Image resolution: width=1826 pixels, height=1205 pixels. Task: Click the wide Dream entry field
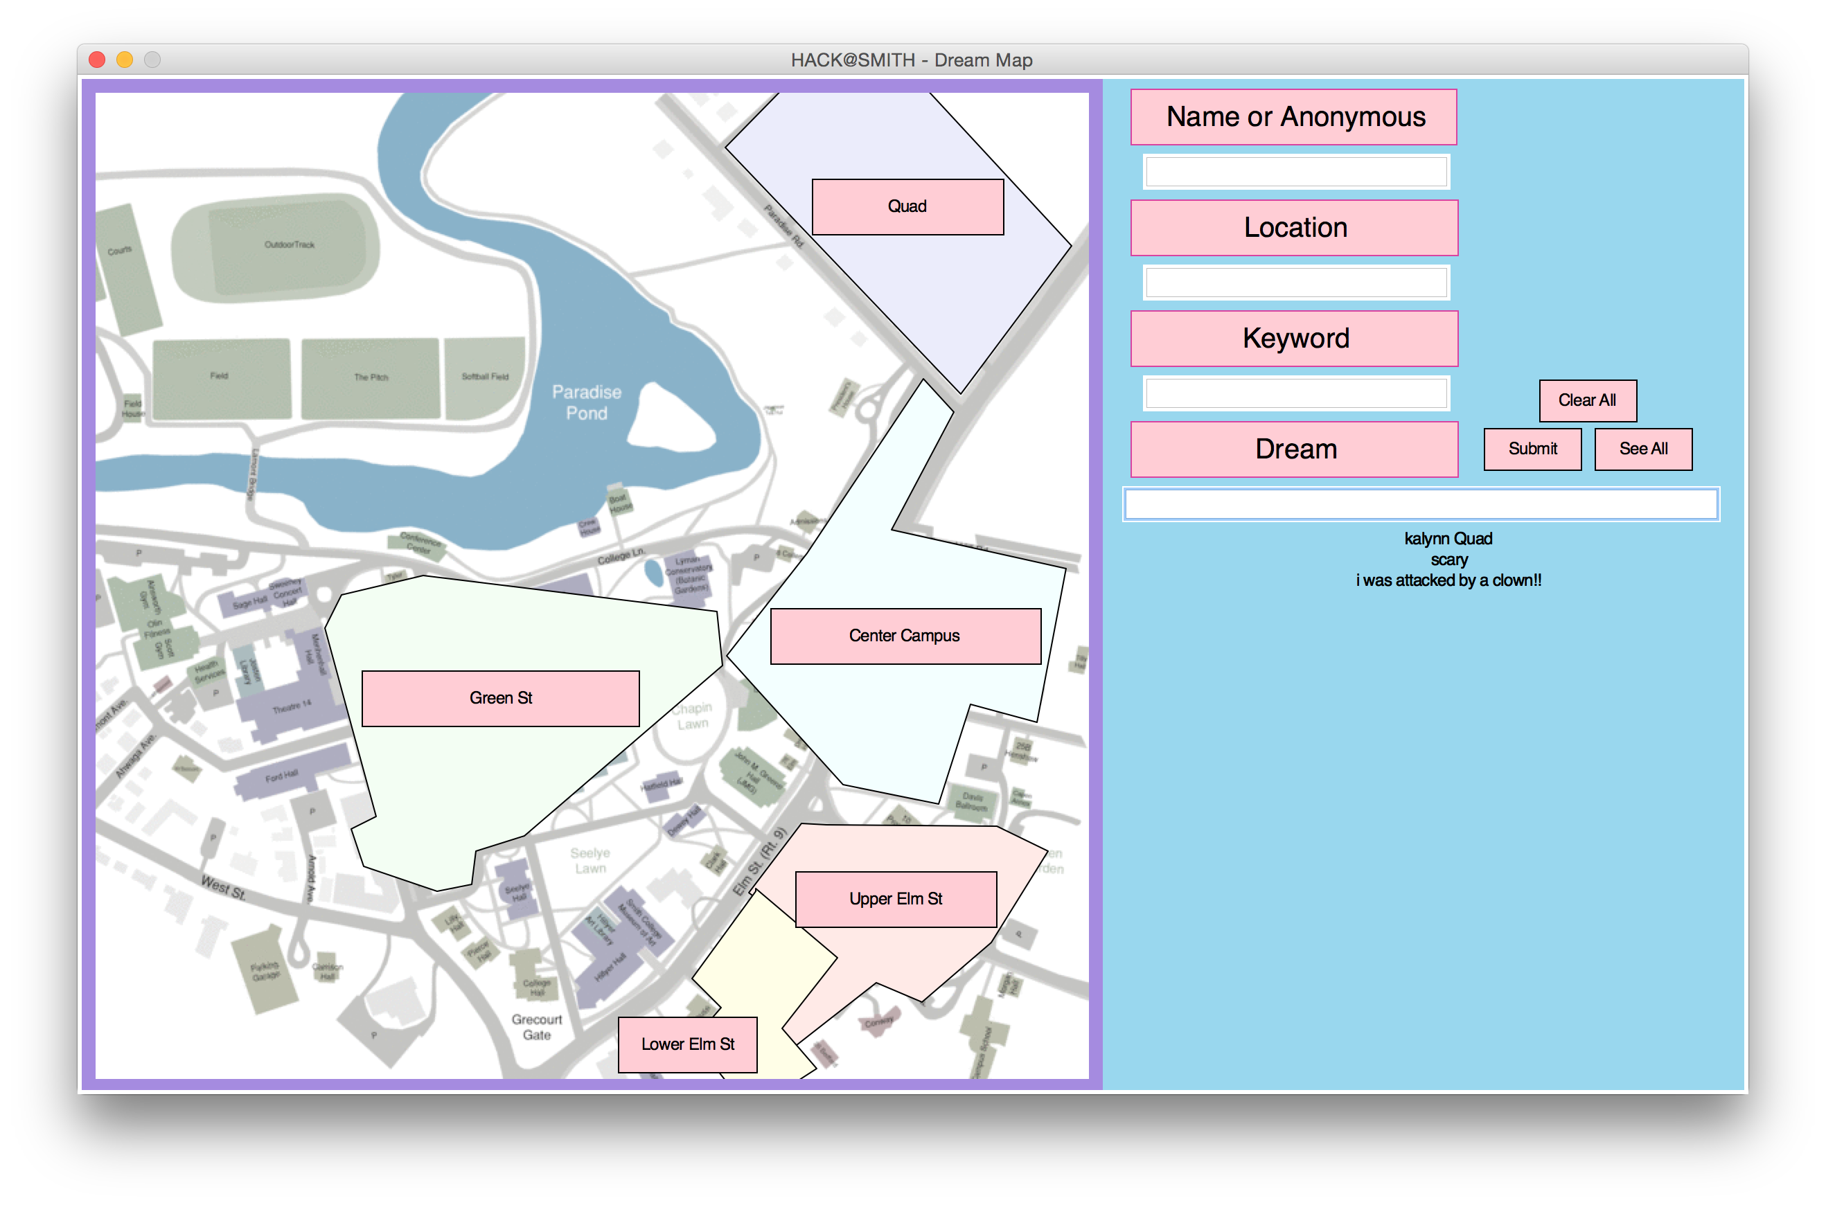point(1420,504)
